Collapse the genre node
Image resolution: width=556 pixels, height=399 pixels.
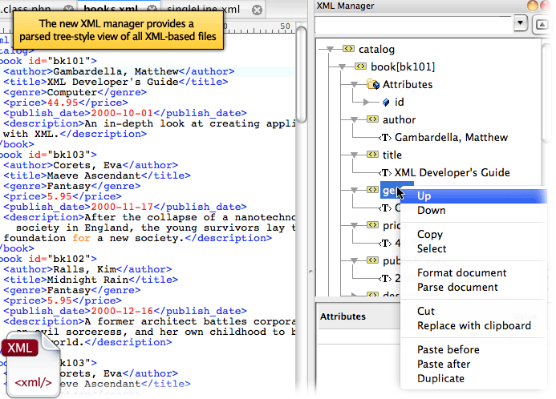(x=354, y=190)
